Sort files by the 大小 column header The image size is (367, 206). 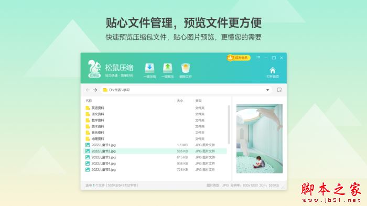pos(180,101)
